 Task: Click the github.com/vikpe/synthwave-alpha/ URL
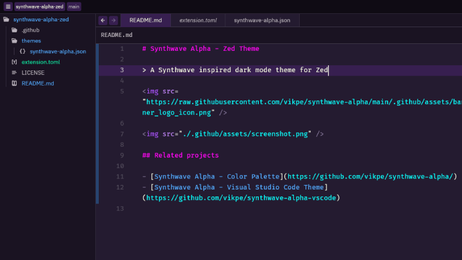coord(370,177)
